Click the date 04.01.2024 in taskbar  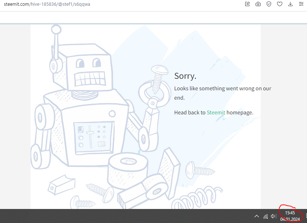[290, 219]
